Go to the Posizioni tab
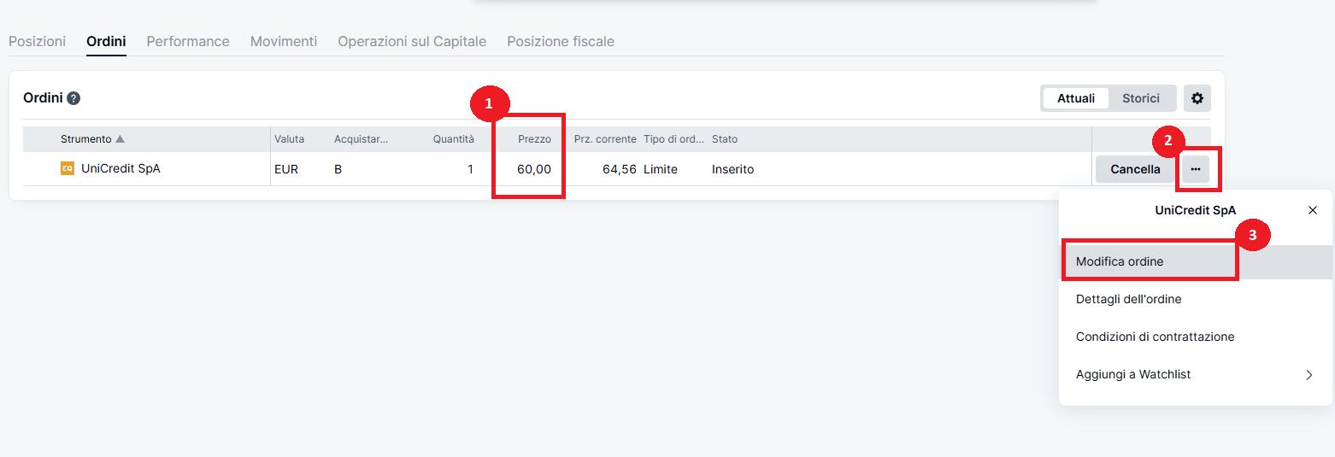1335x457 pixels. click(x=37, y=41)
